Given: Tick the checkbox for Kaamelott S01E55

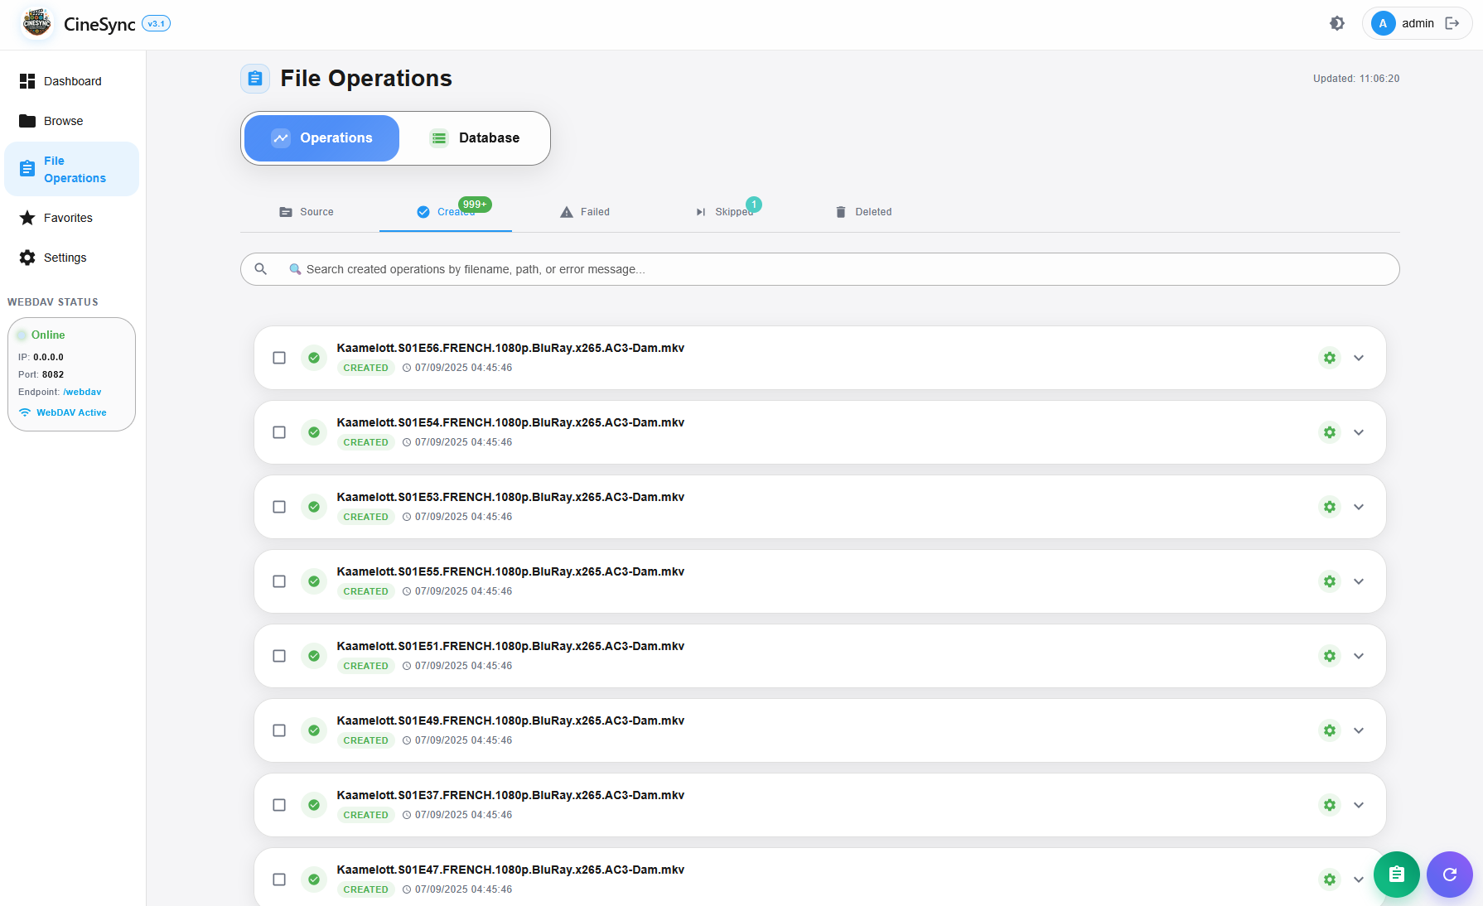Looking at the screenshot, I should coord(279,581).
